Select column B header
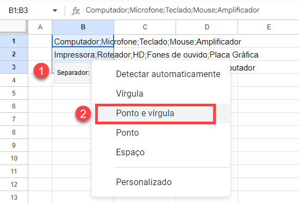This screenshot has width=299, height=203. pyautogui.click(x=83, y=27)
